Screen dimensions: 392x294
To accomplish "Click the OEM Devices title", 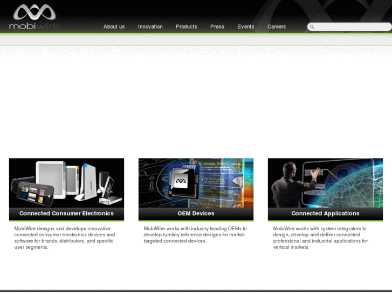I will [x=196, y=214].
